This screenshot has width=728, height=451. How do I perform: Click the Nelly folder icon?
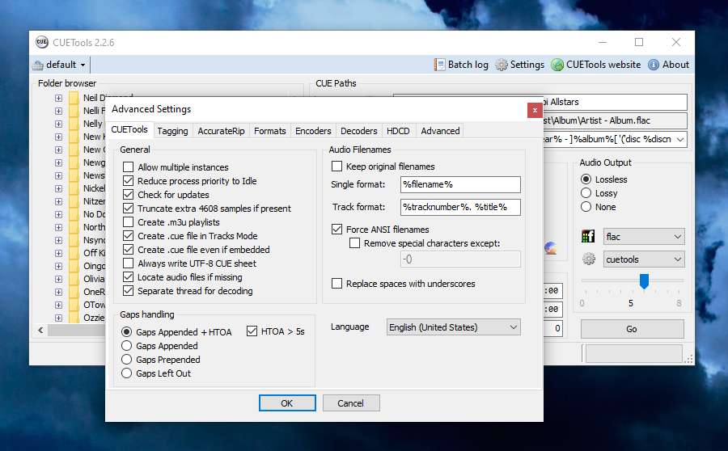tap(74, 124)
